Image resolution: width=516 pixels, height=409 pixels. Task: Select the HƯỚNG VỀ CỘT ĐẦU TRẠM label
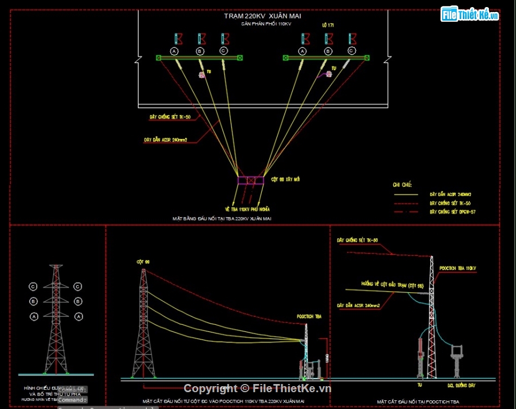tap(392, 285)
